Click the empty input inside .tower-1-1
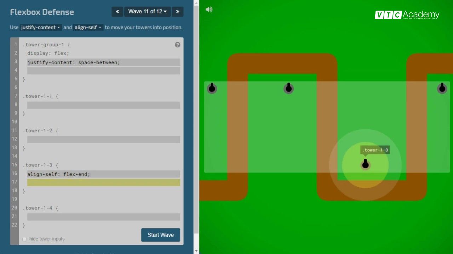 click(103, 104)
